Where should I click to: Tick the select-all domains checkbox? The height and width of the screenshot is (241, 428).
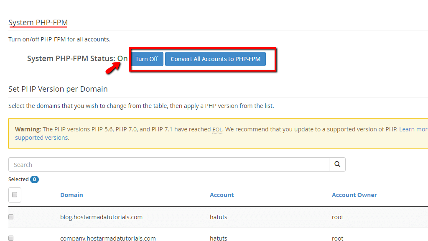click(15, 195)
